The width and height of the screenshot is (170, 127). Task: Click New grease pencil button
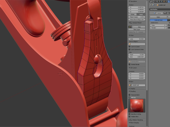coord(139,27)
